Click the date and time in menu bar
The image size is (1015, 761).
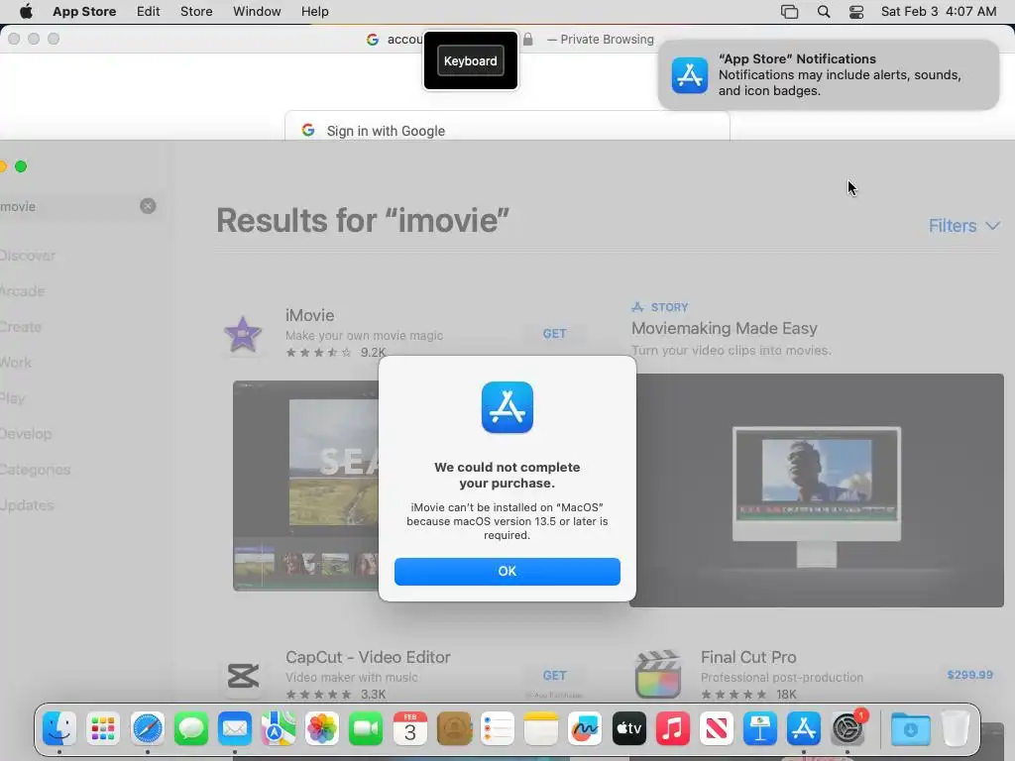point(938,11)
